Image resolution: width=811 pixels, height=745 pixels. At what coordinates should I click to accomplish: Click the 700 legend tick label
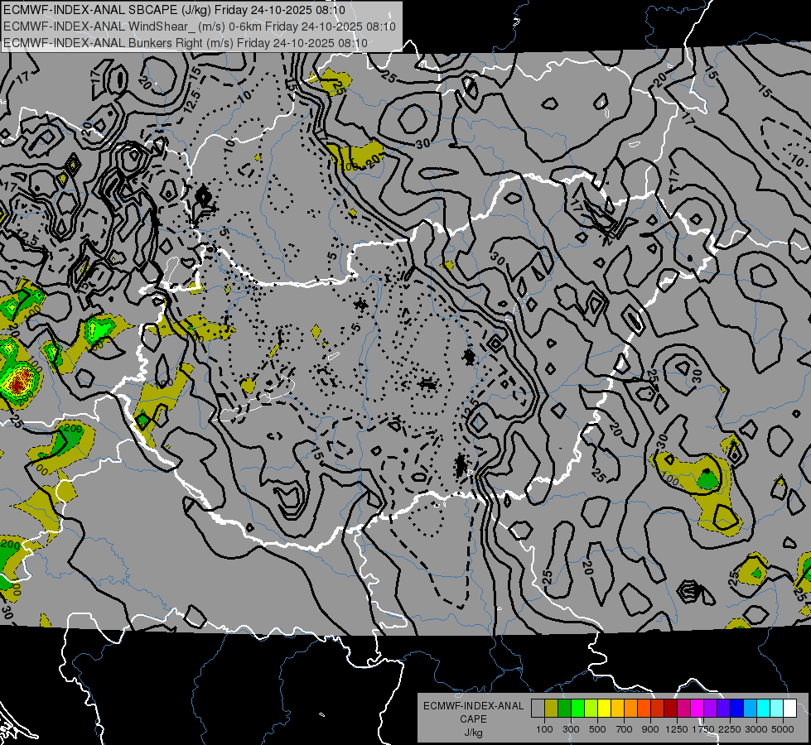coord(625,729)
